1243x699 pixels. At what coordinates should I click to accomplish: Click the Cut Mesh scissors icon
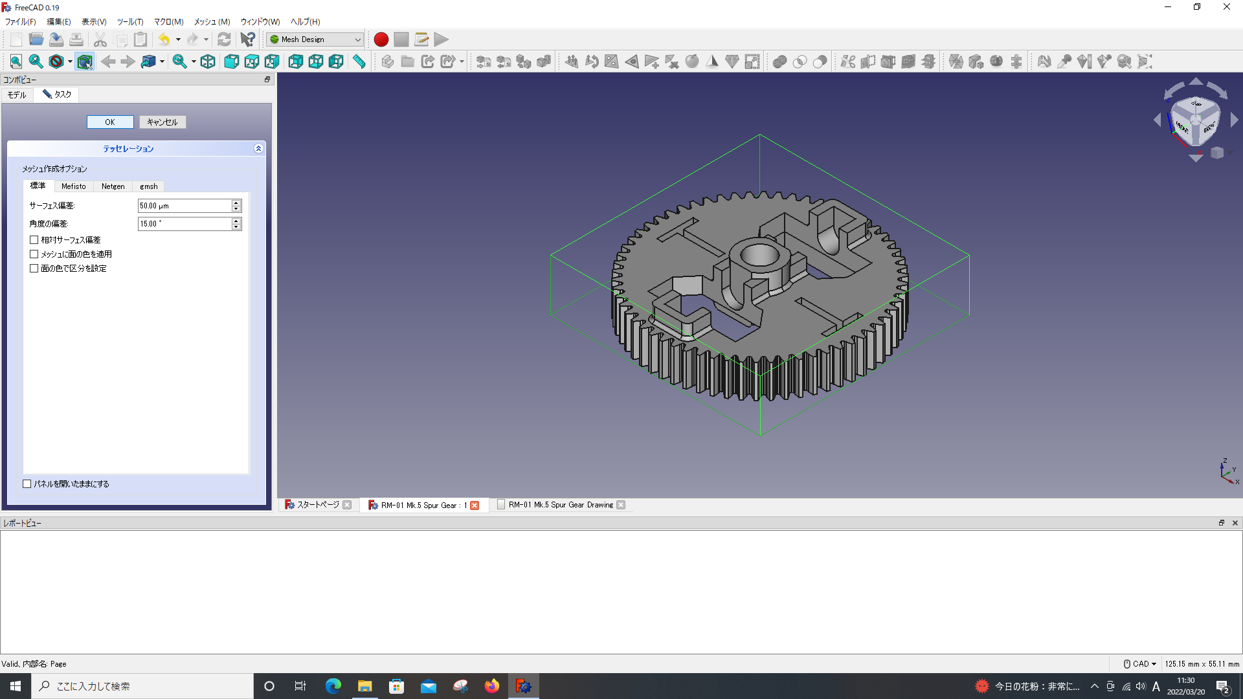point(847,61)
